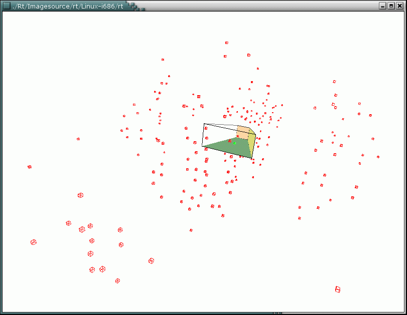
Task: Close the rt window
Action: click(399, 6)
